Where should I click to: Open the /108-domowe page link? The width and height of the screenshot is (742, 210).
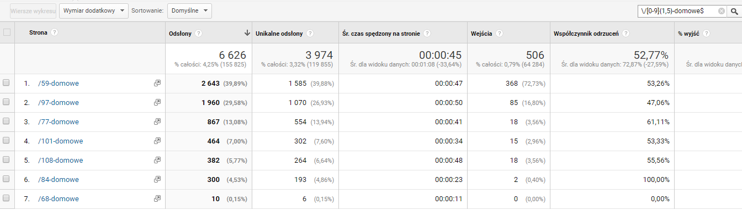point(61,161)
